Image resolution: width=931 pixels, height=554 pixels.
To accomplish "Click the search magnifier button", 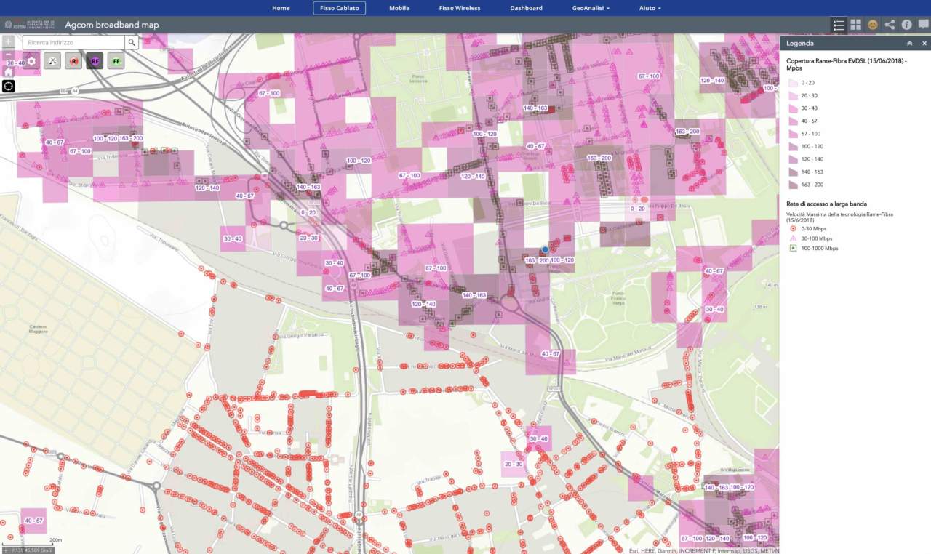I will [x=131, y=43].
